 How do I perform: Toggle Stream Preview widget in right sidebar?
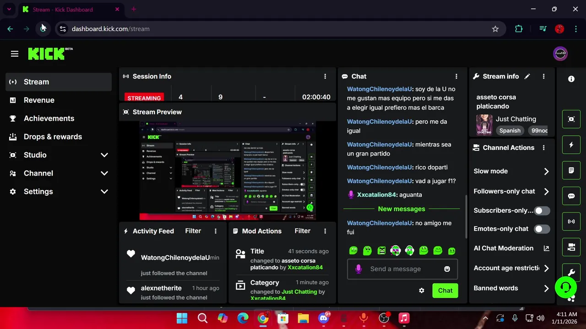tap(571, 119)
